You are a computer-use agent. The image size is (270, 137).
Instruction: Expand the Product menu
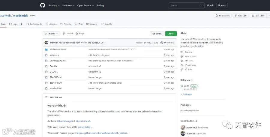[x=54, y=5]
